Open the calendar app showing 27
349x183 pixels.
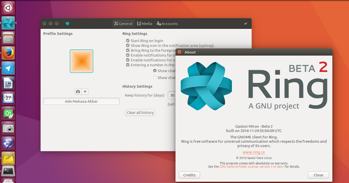click(x=8, y=98)
